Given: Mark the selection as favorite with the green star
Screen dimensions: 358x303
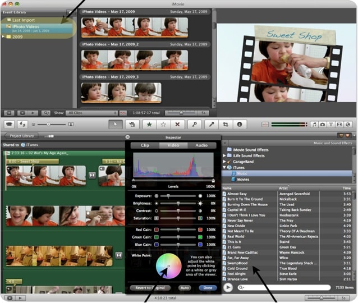Looking at the screenshot, I should pos(149,125).
